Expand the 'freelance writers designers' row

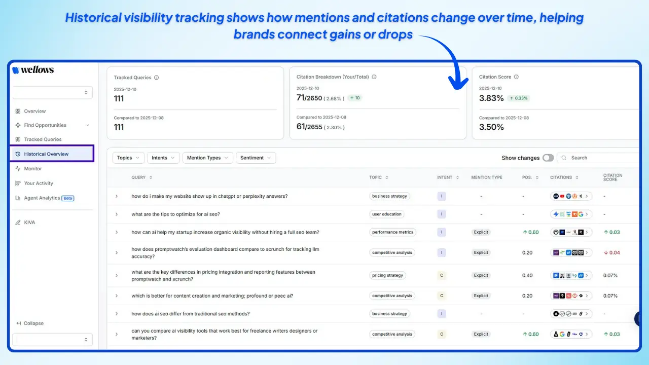click(x=117, y=334)
